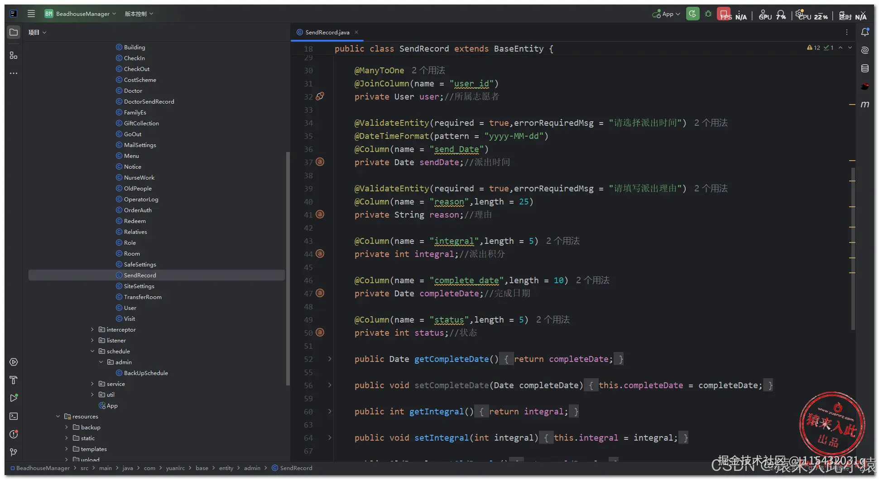The width and height of the screenshot is (879, 480).
Task: Unfold the getCompleteDate method at line 52
Action: click(x=330, y=359)
